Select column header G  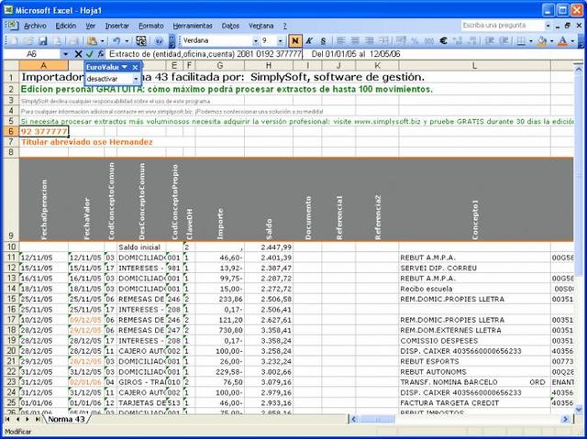coord(220,66)
